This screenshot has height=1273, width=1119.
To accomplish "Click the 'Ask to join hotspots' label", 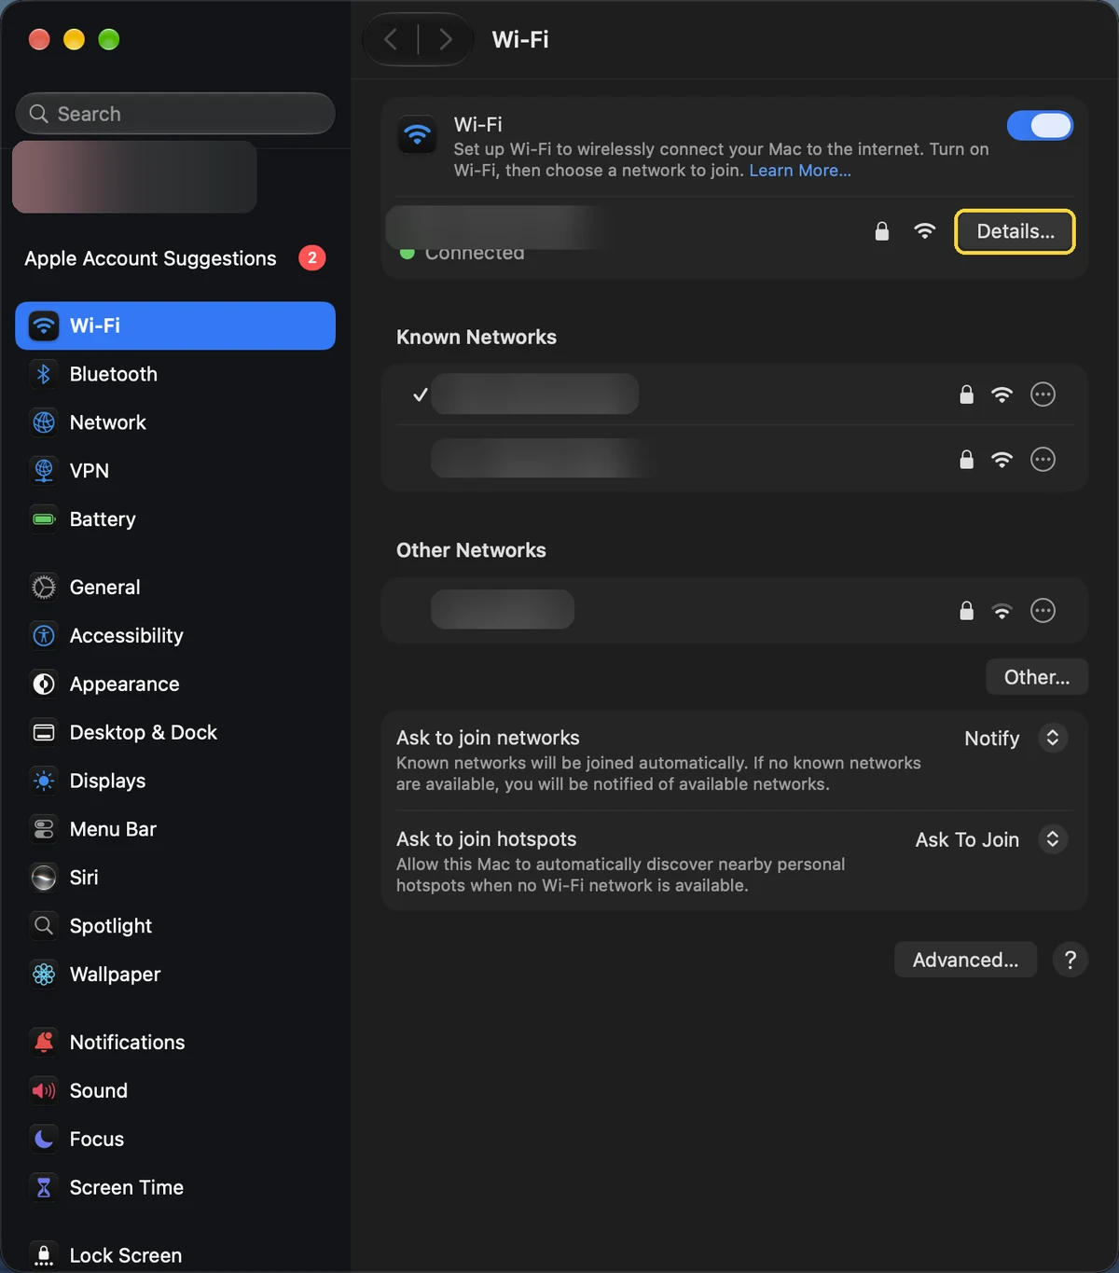I will 487,839.
